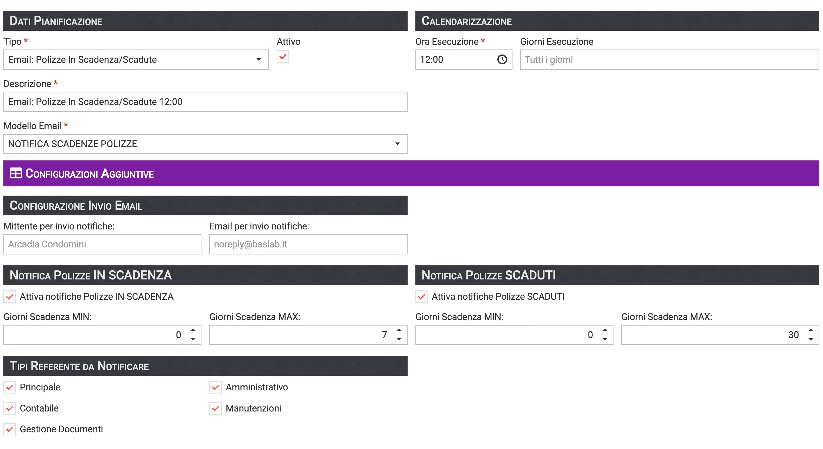
Task: Focus the Mittente per invio notifiche field
Action: click(x=102, y=244)
